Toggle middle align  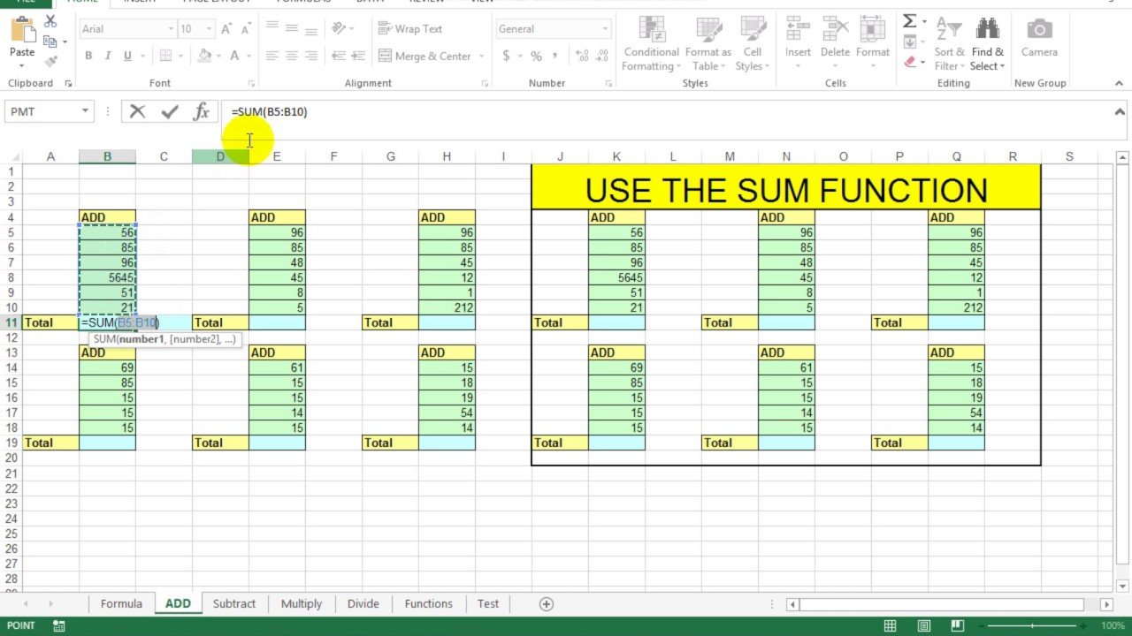pos(292,29)
